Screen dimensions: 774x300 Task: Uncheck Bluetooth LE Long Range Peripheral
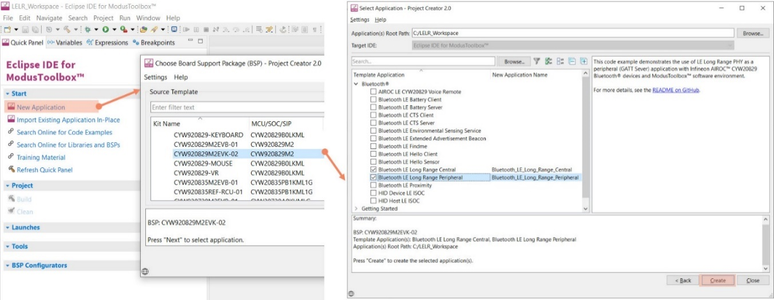pos(374,178)
